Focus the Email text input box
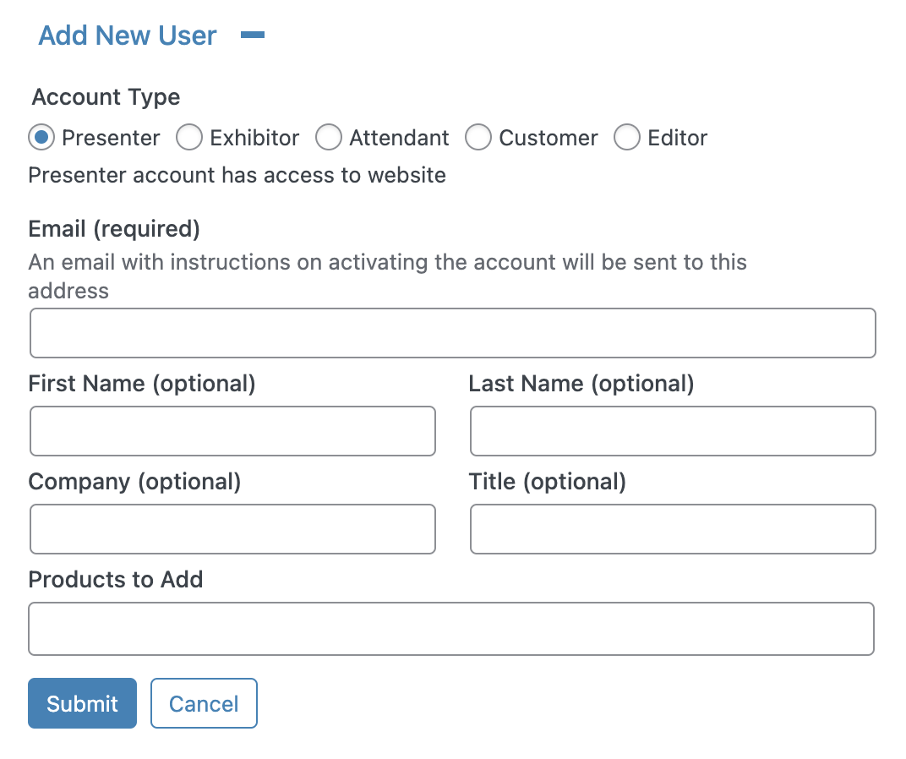 (452, 333)
